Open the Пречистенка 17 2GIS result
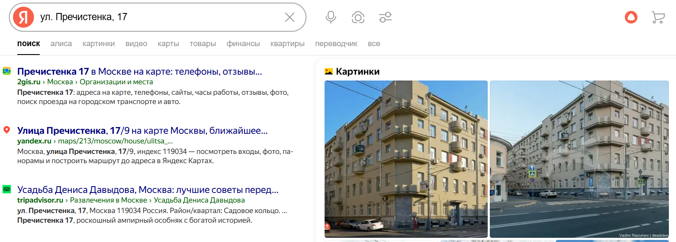Image resolution: width=676 pixels, height=242 pixels. [140, 72]
